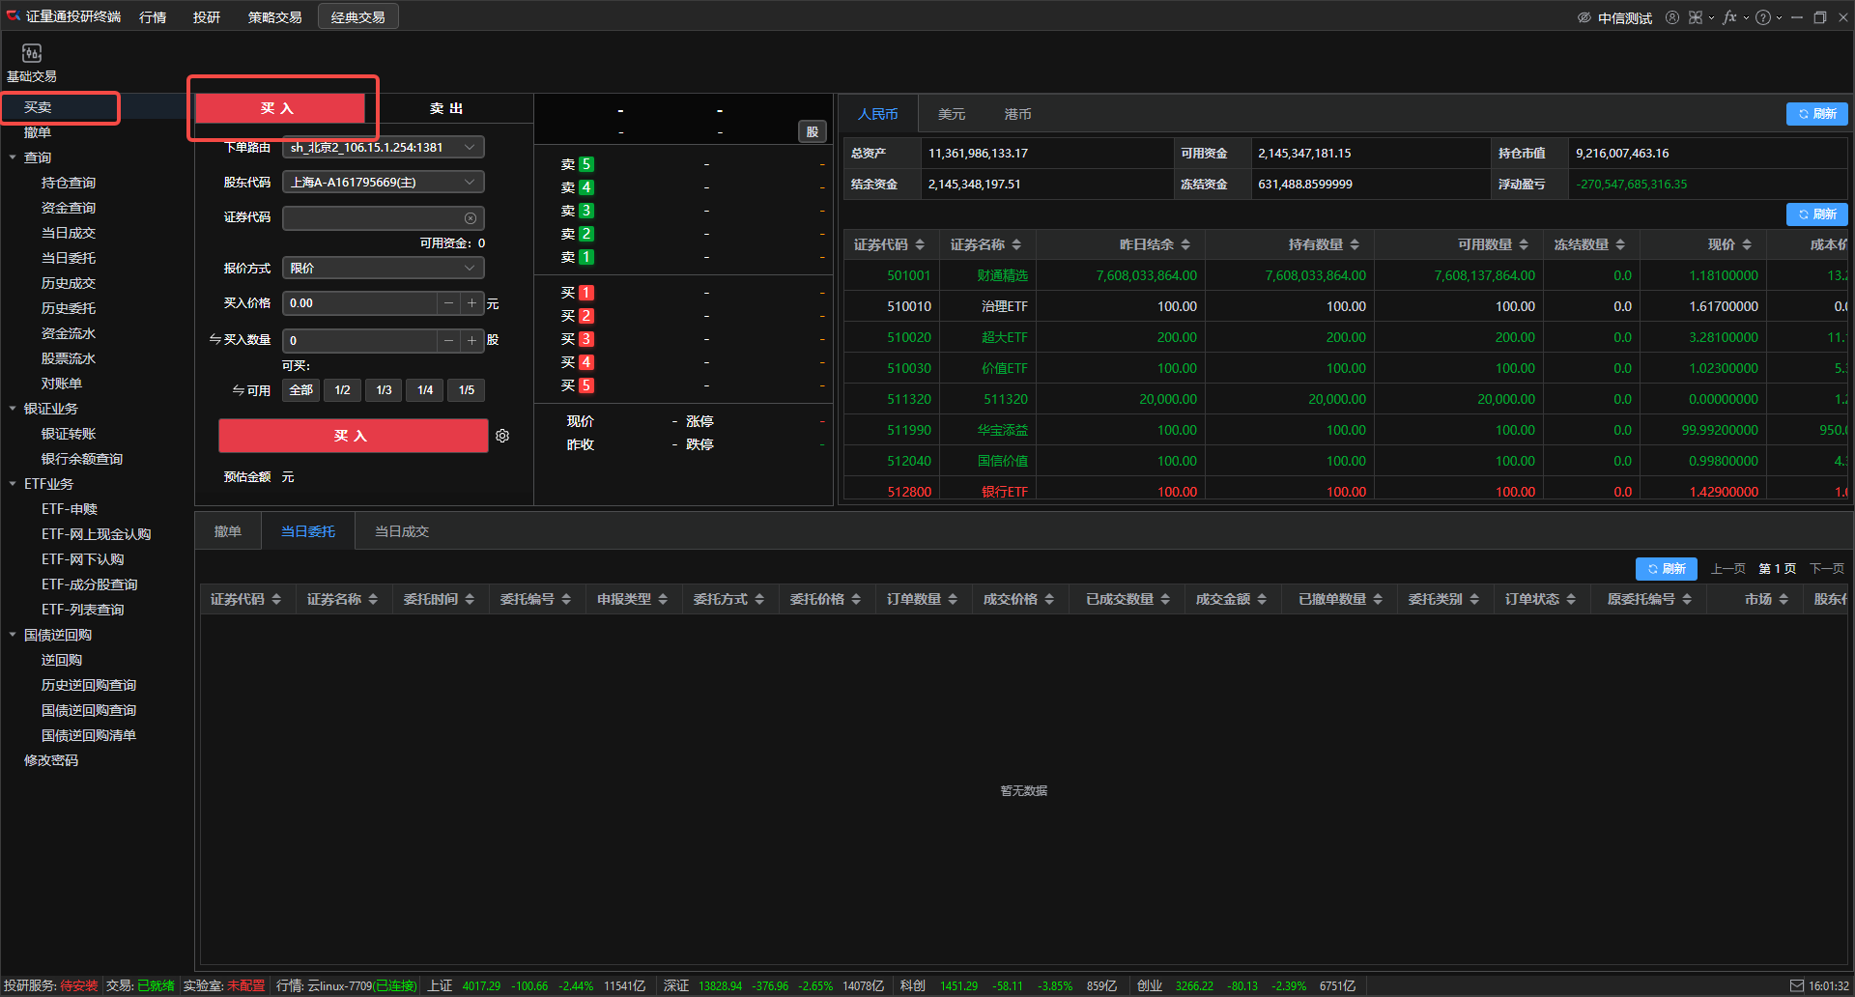Open the user account icon
This screenshot has width=1855, height=997.
[x=1671, y=17]
